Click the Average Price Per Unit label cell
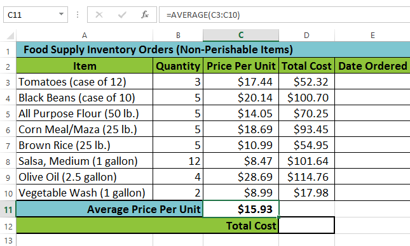The image size is (410, 246). (x=109, y=209)
